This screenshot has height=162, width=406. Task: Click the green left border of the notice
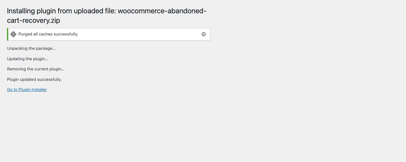pos(8,34)
